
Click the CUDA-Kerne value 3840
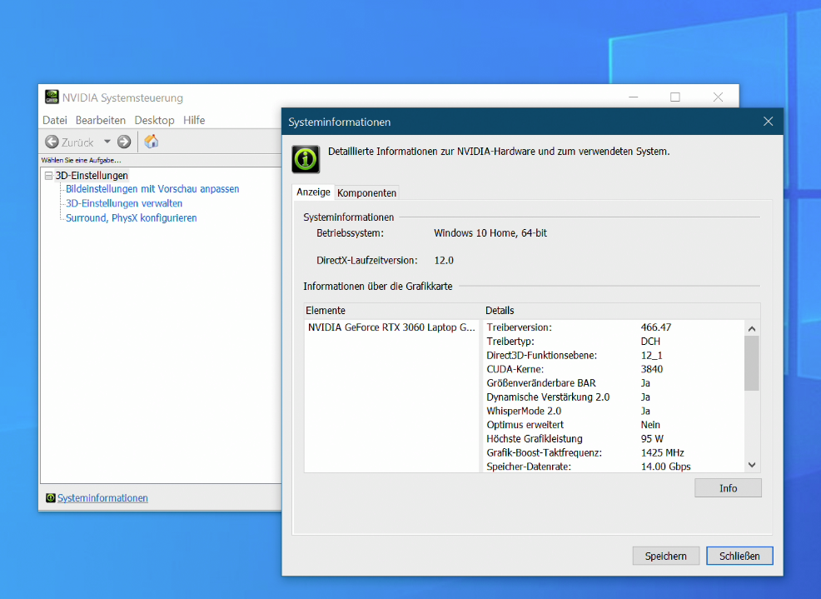coord(652,369)
